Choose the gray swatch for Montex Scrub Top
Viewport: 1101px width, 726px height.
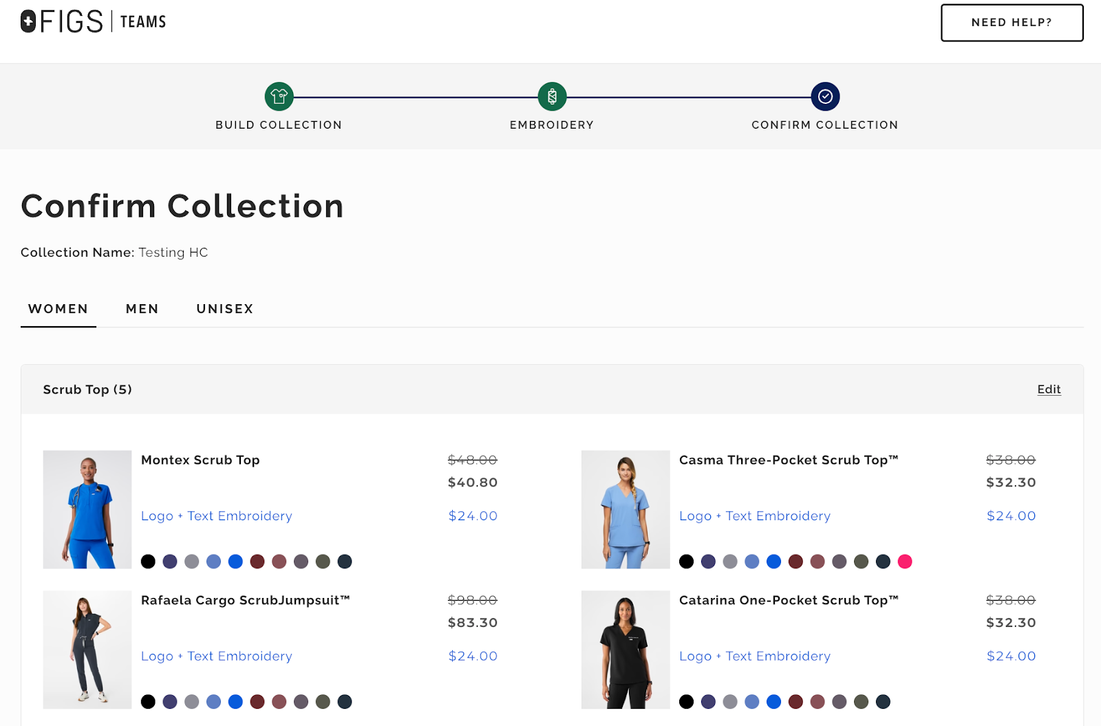pyautogui.click(x=192, y=562)
